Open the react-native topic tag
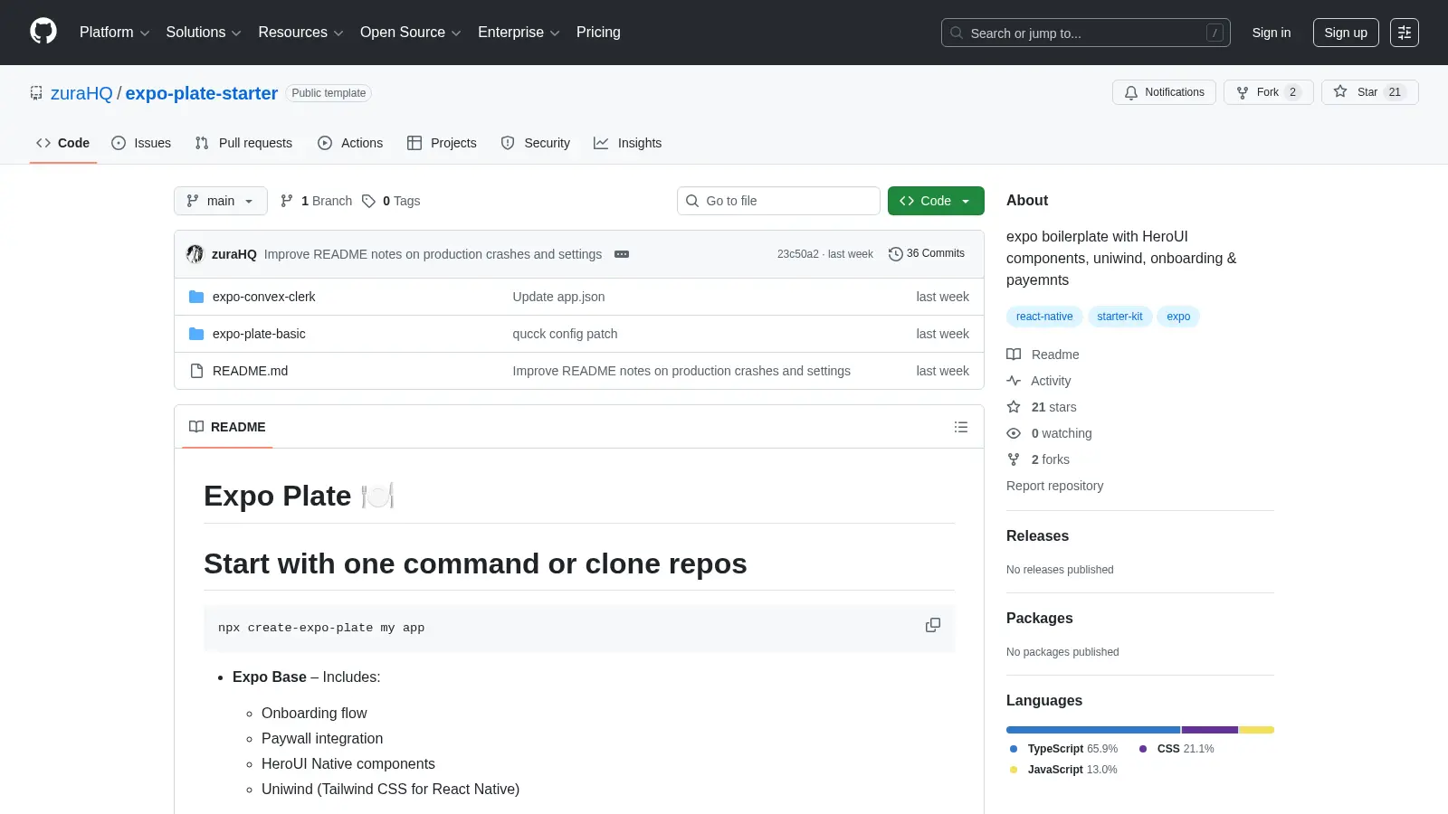 pyautogui.click(x=1044, y=317)
